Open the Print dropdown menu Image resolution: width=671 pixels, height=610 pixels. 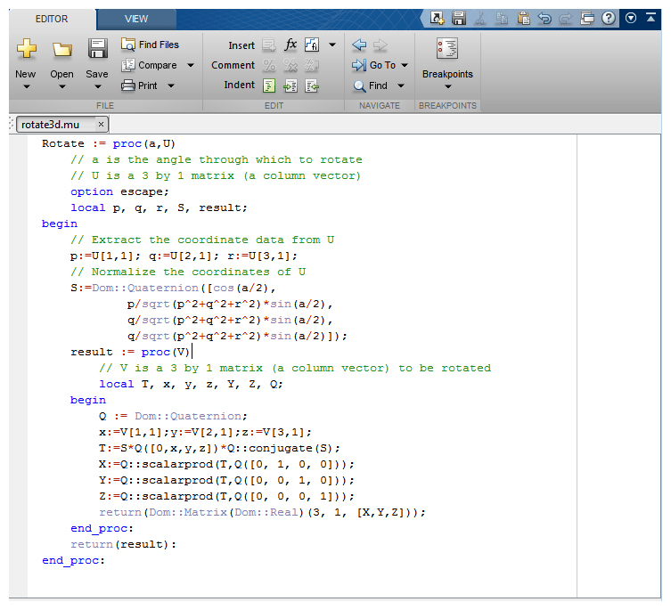tap(170, 85)
